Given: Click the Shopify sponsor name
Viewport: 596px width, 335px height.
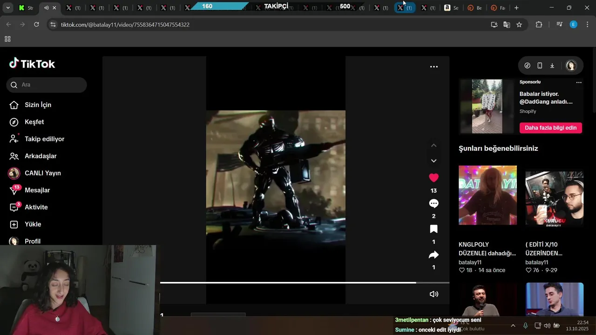Looking at the screenshot, I should (528, 112).
